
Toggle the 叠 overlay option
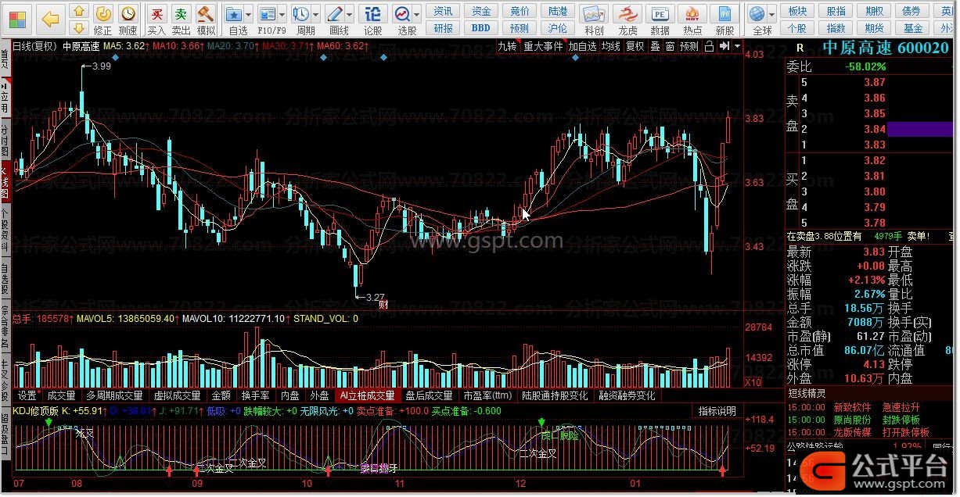655,46
